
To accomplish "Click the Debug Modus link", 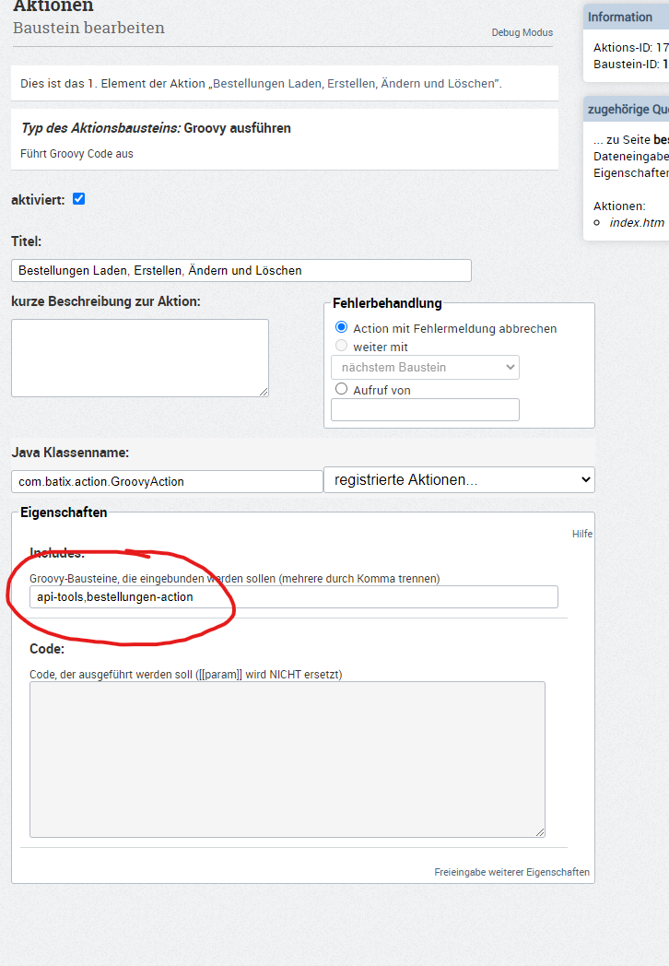I will (x=522, y=32).
